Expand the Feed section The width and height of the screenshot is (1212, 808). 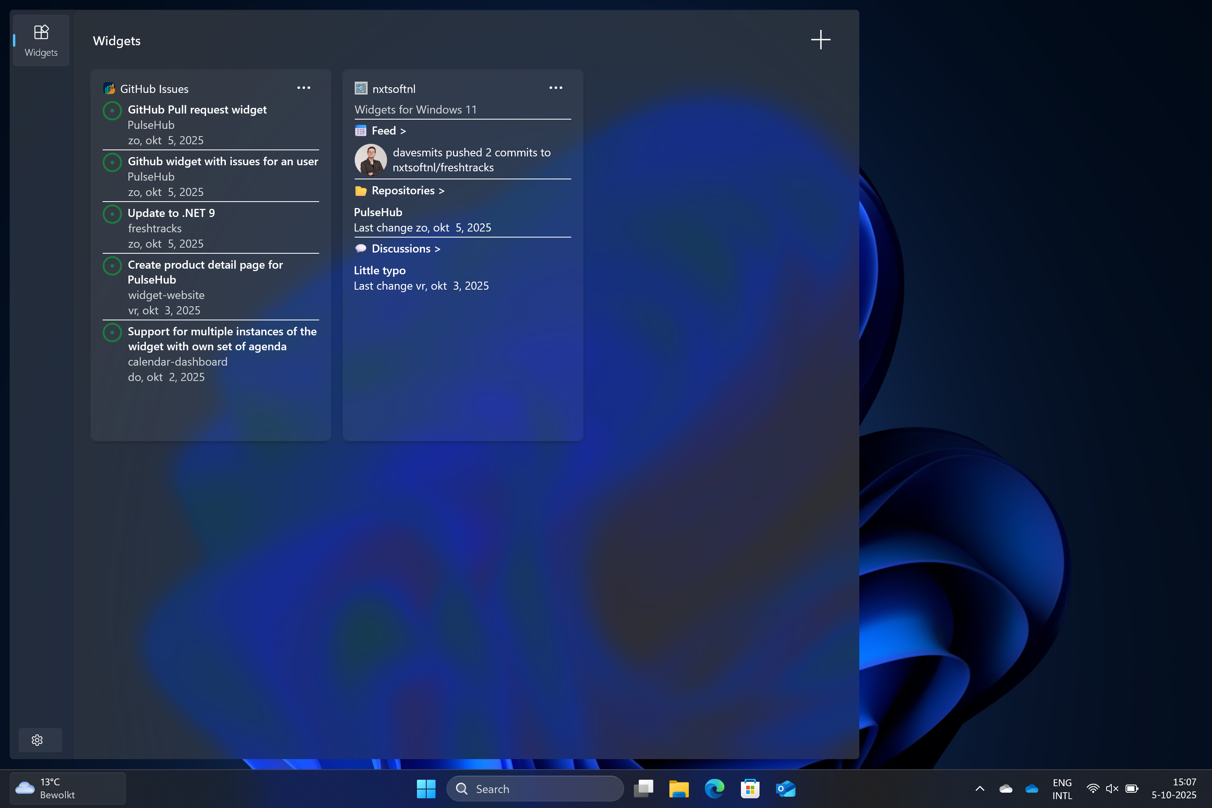[388, 131]
